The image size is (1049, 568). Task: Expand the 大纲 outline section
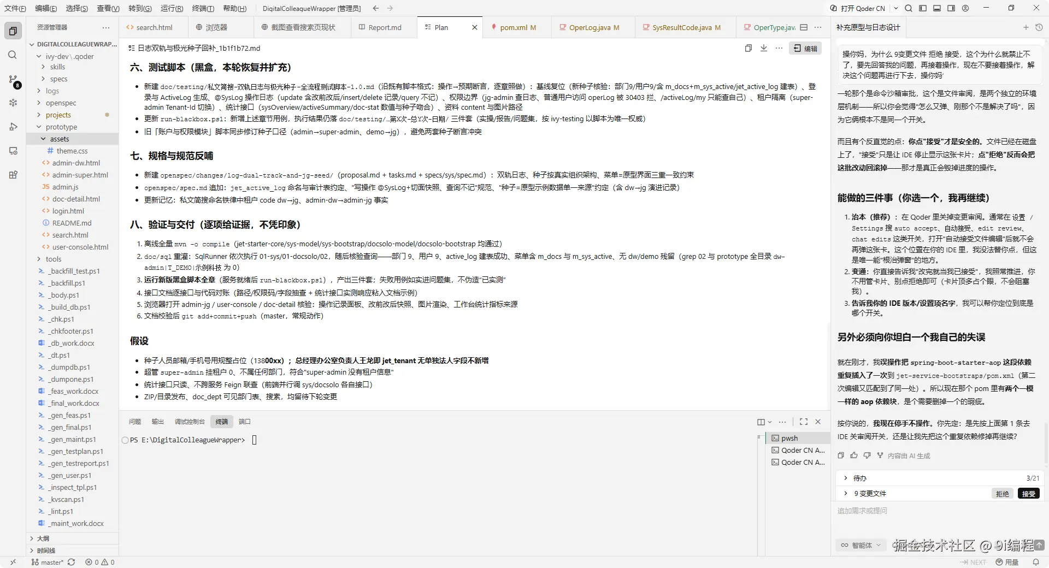click(43, 539)
